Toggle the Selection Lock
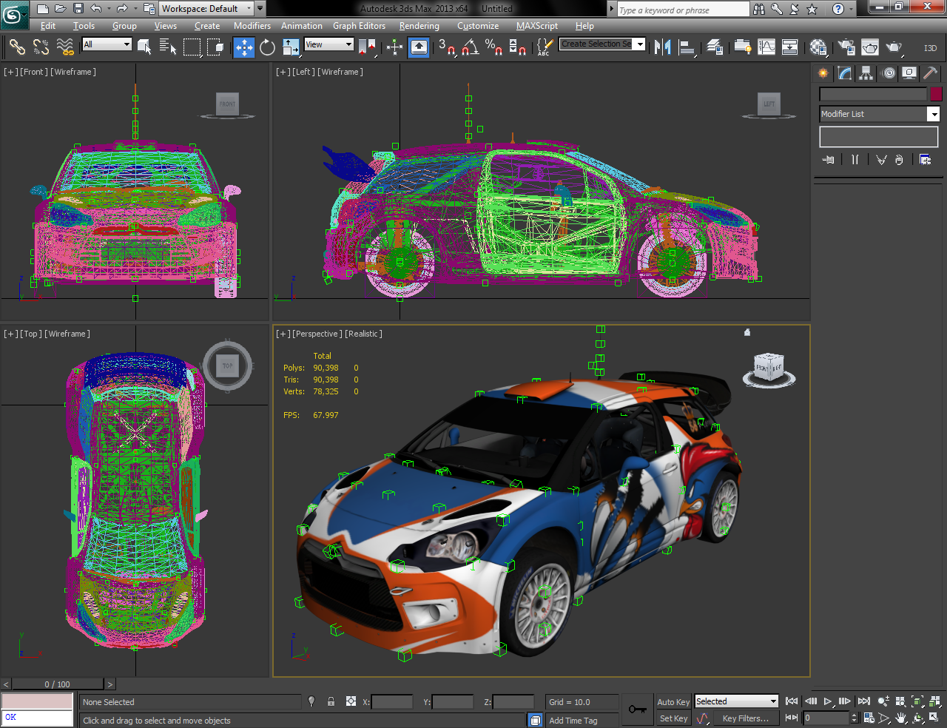 331,701
